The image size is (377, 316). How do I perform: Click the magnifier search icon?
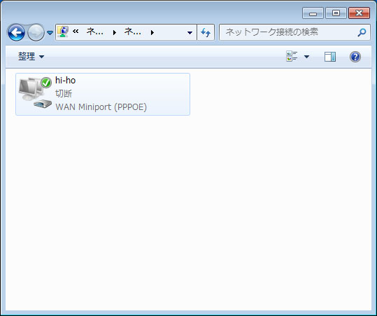[x=362, y=32]
